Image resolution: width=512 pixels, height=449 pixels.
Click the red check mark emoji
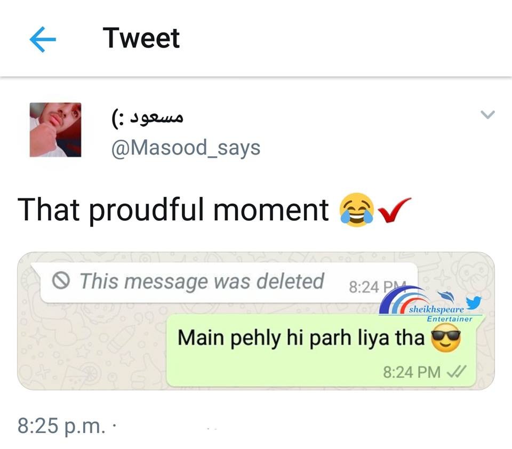tap(394, 210)
